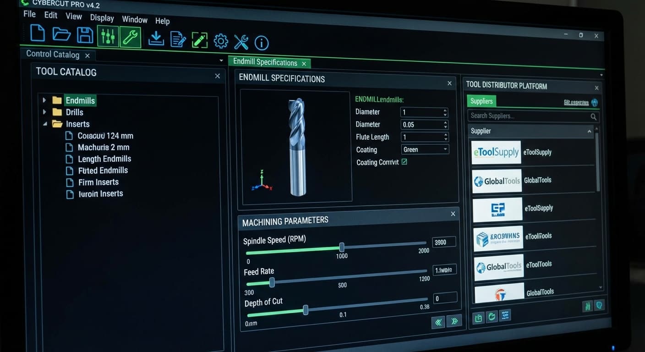Screen dimensions: 645x352
Task: Click the edit document icon
Action: (178, 40)
